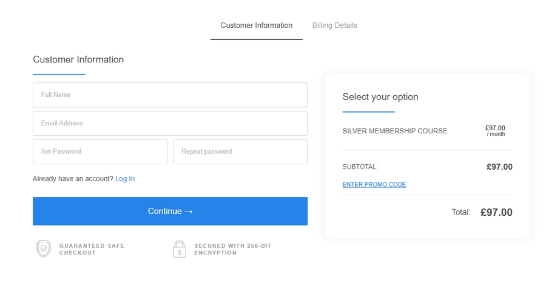Click the Select your option heading
The width and height of the screenshot is (546, 300).
(380, 97)
